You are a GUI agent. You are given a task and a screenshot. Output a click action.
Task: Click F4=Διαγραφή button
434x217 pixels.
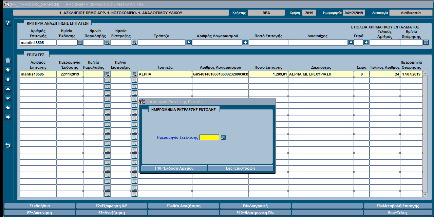point(256,206)
